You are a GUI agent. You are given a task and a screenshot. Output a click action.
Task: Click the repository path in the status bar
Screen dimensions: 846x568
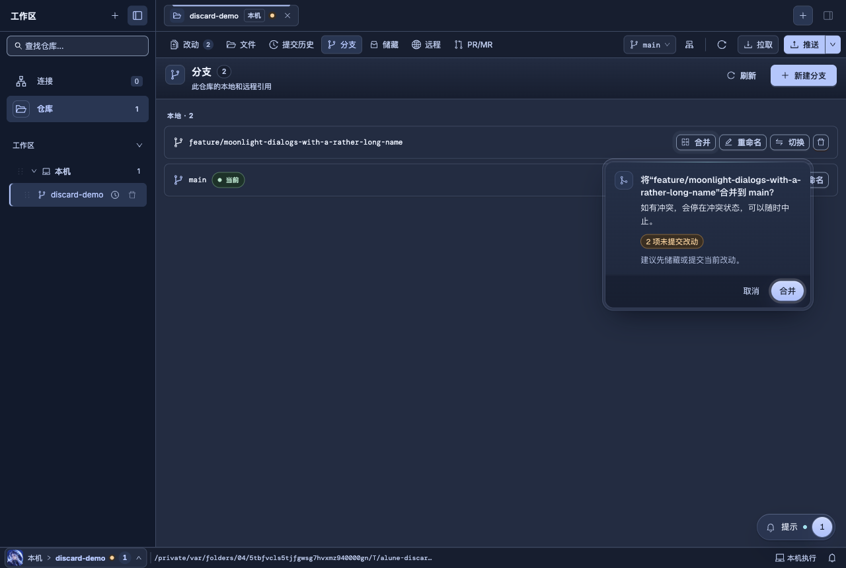tap(293, 558)
